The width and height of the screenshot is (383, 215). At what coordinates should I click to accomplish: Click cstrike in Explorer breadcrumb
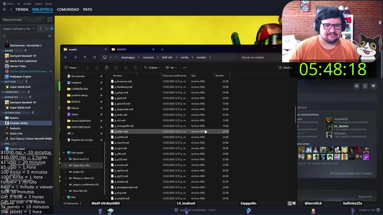pyautogui.click(x=184, y=57)
